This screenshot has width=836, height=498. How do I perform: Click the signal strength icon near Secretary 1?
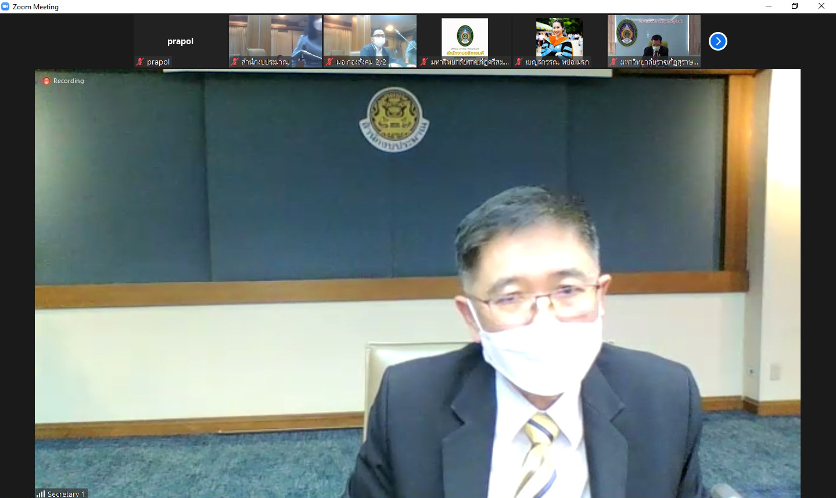point(41,494)
